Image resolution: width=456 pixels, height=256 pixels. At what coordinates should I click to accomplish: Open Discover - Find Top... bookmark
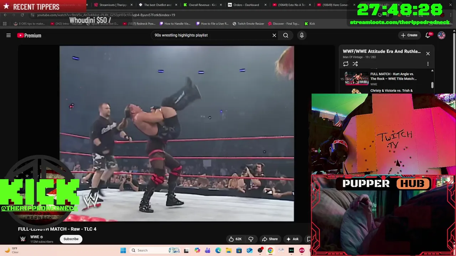coord(284,24)
